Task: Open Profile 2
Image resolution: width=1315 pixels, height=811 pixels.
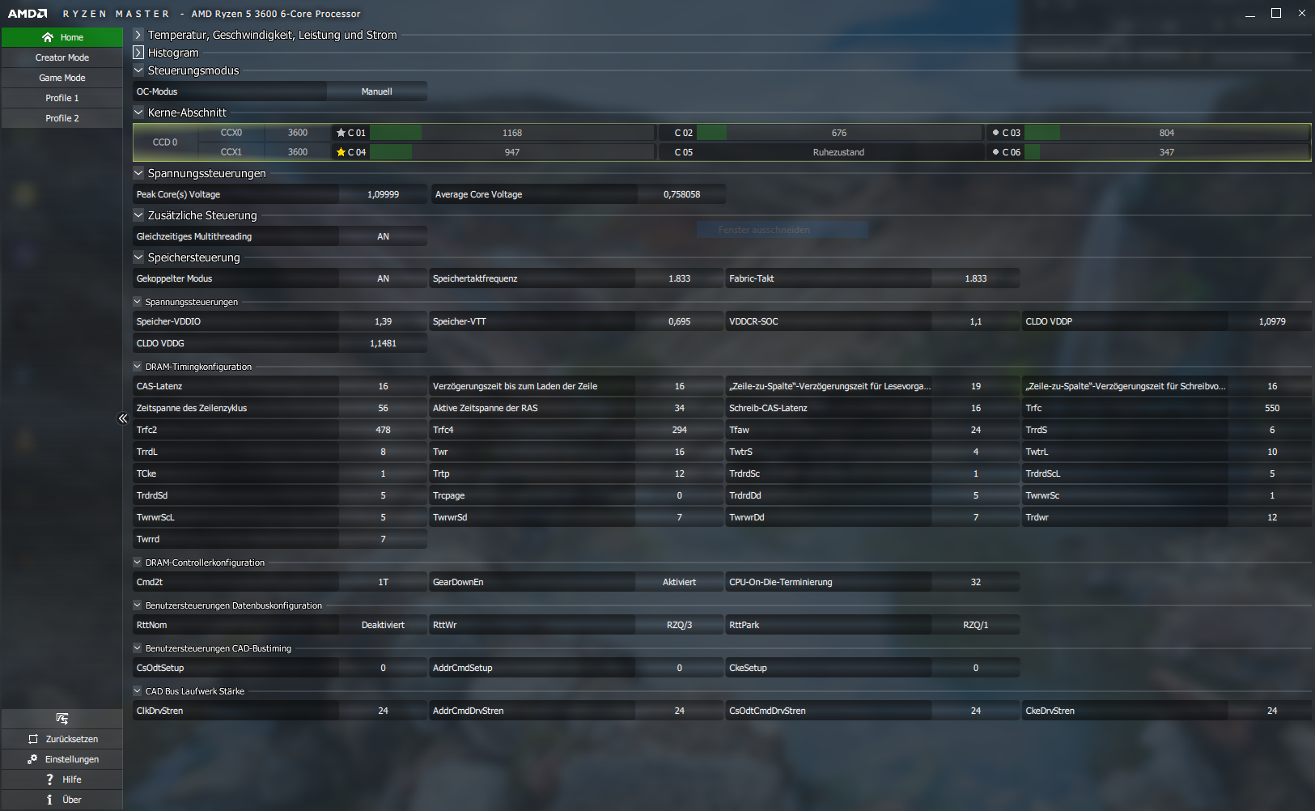Action: coord(62,118)
